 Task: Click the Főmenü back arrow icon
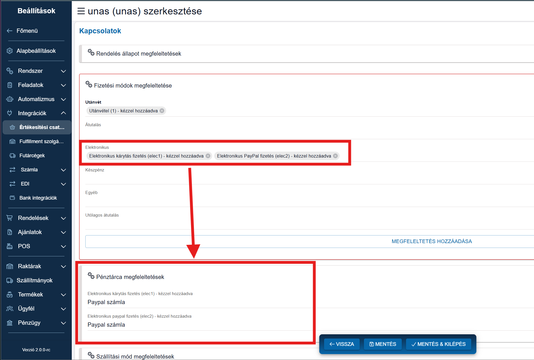10,31
